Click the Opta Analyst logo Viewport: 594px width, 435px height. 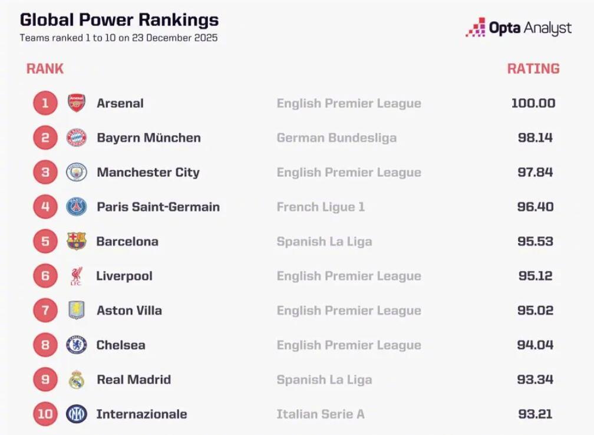pos(519,28)
